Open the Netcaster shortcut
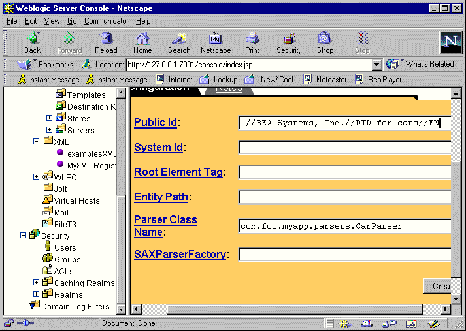Image resolution: width=466 pixels, height=331 pixels. click(325, 79)
